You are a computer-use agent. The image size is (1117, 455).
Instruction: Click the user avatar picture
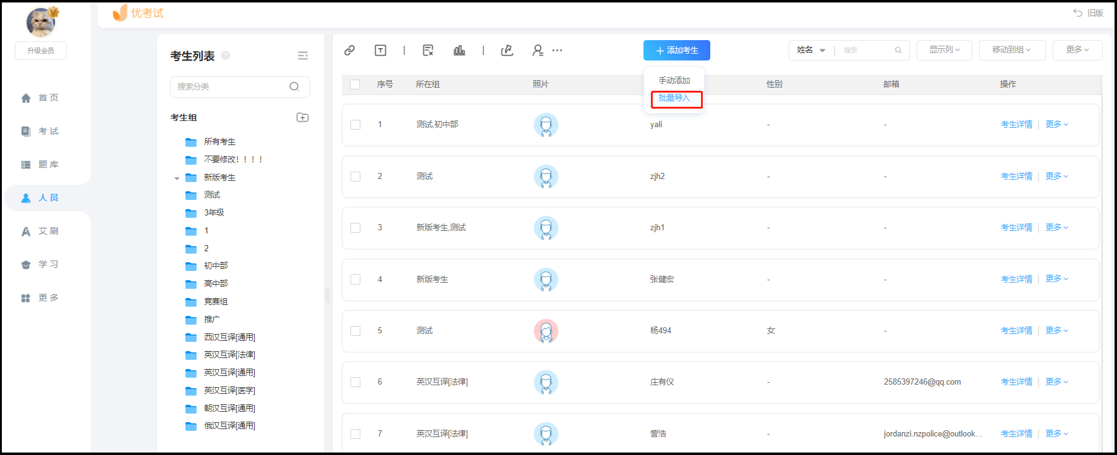tap(41, 22)
